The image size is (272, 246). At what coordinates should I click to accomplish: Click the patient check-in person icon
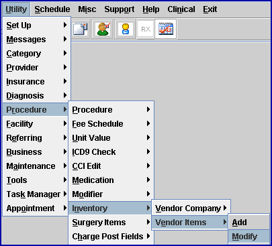(103, 29)
